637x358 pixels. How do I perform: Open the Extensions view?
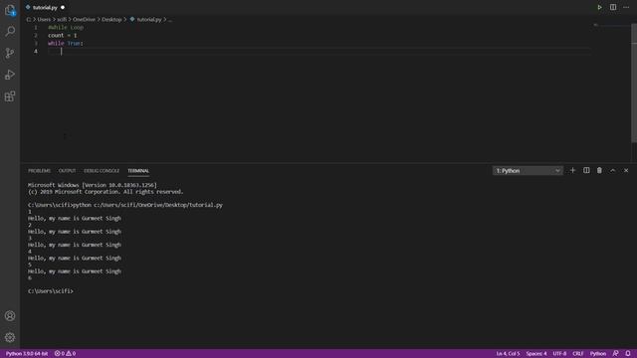(x=10, y=96)
